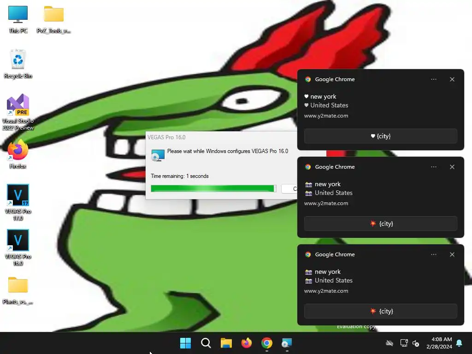Screen dimensions: 472x354
Task: Click {city} button in third notification
Action: point(380,311)
